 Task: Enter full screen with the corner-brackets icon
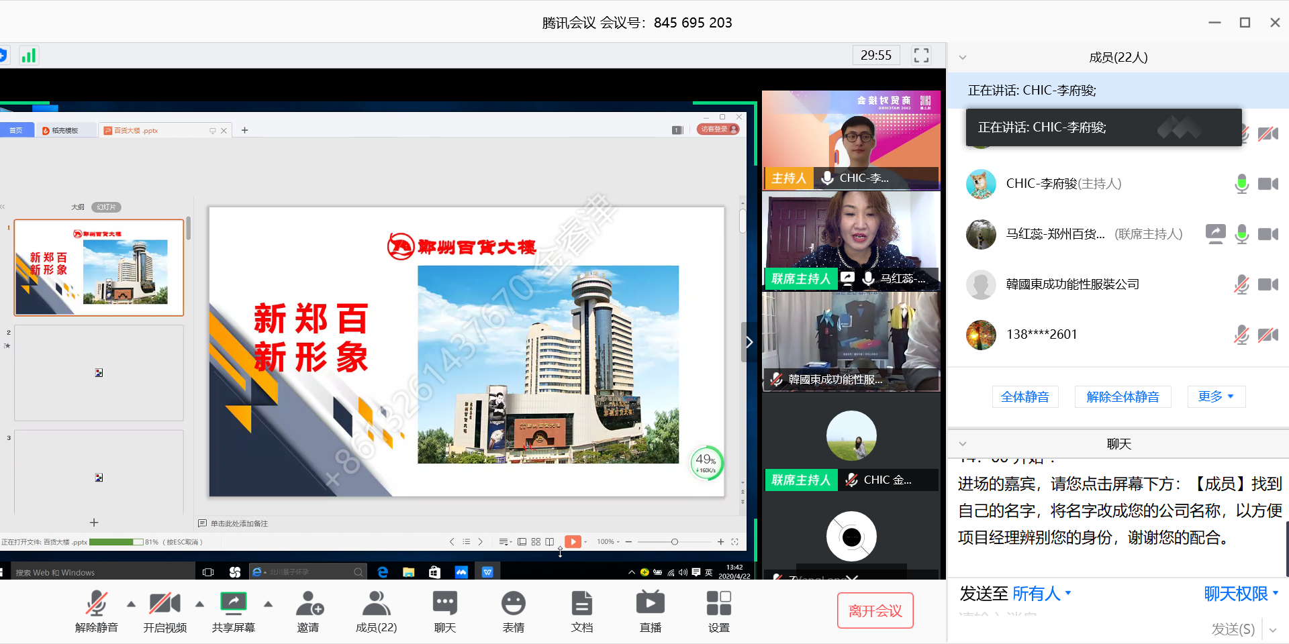pyautogui.click(x=921, y=55)
